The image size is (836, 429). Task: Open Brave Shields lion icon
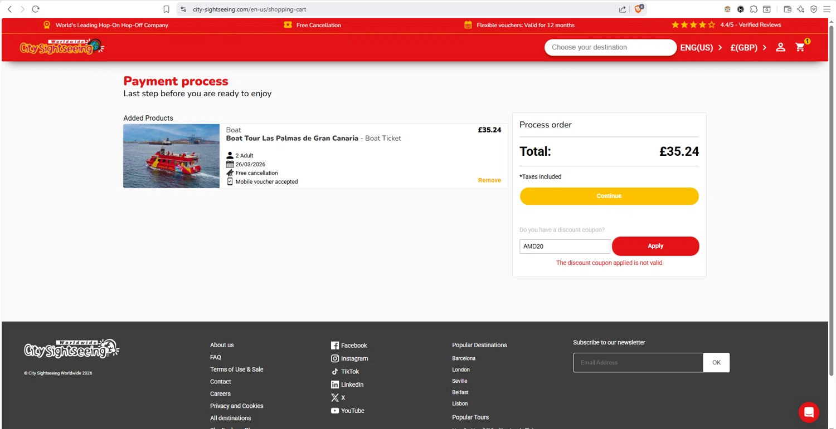(x=639, y=9)
